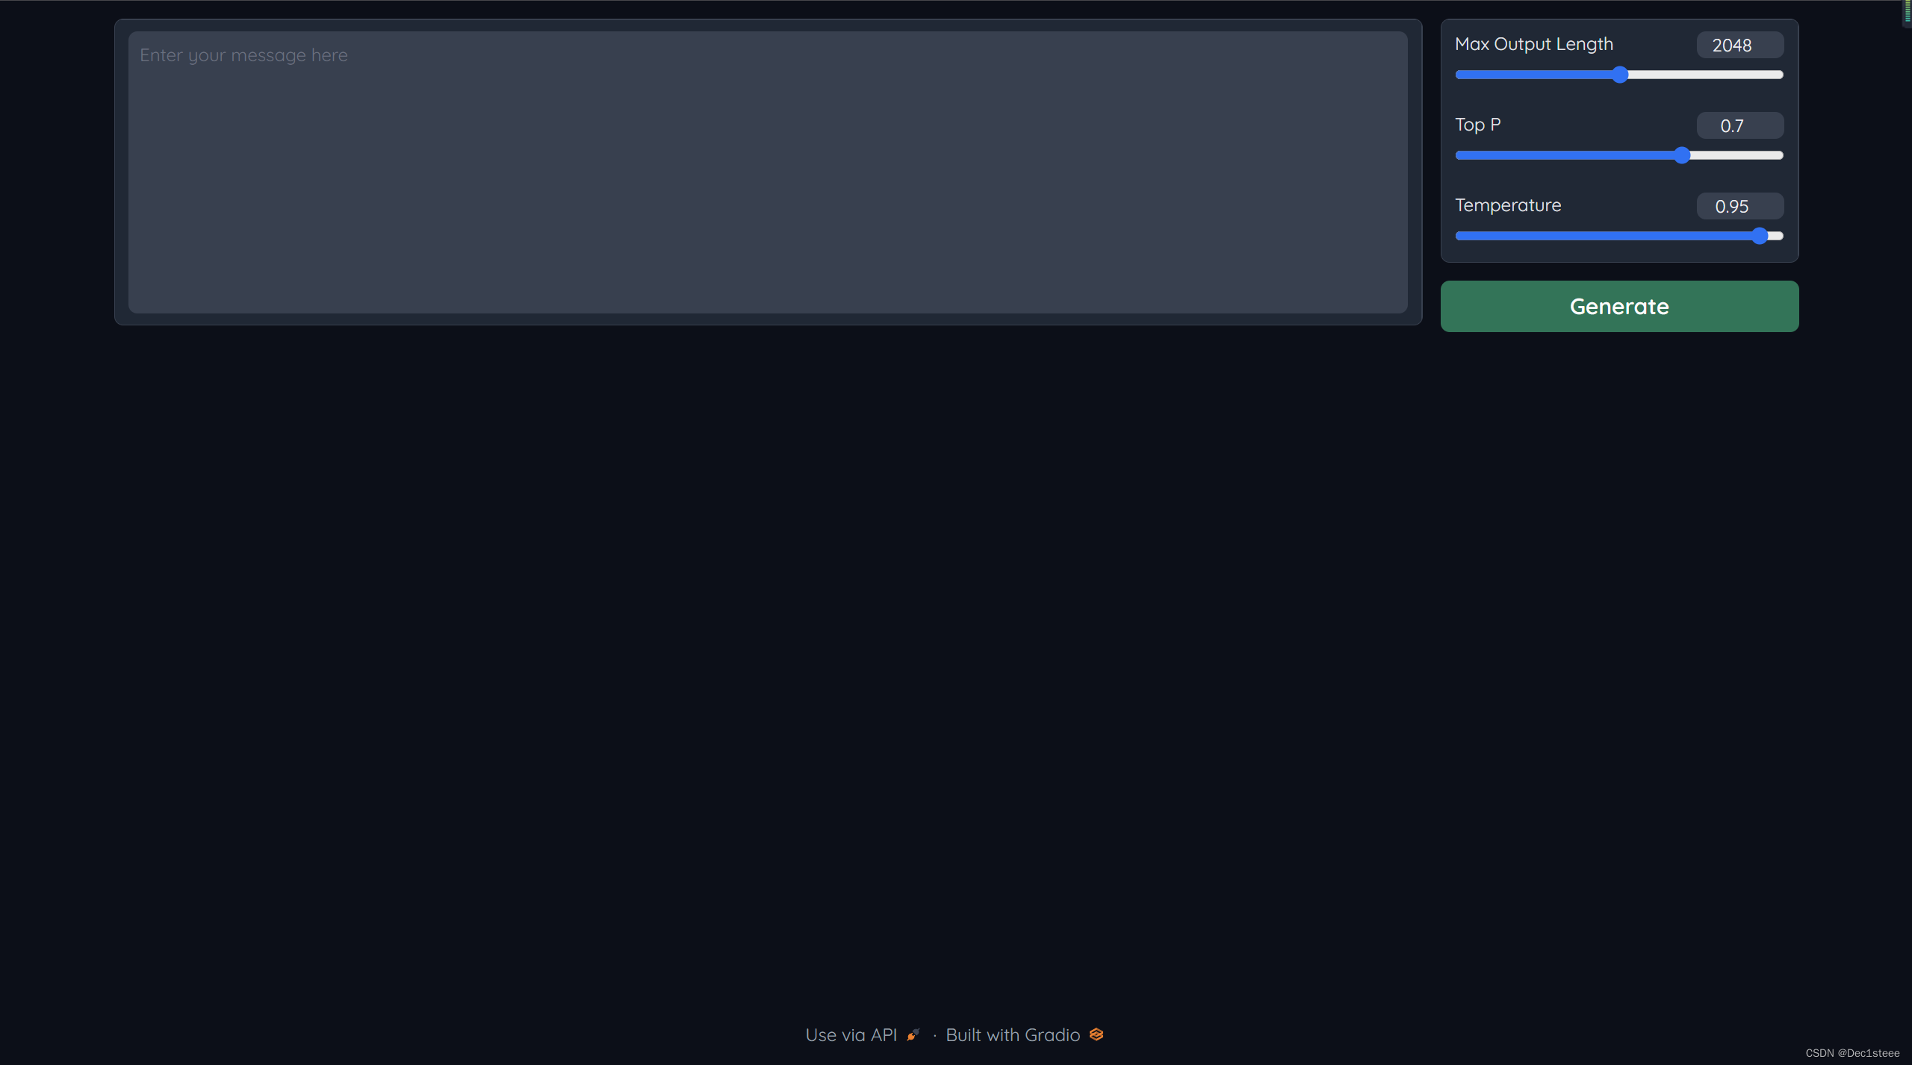Click the Top P label text

coord(1477,125)
